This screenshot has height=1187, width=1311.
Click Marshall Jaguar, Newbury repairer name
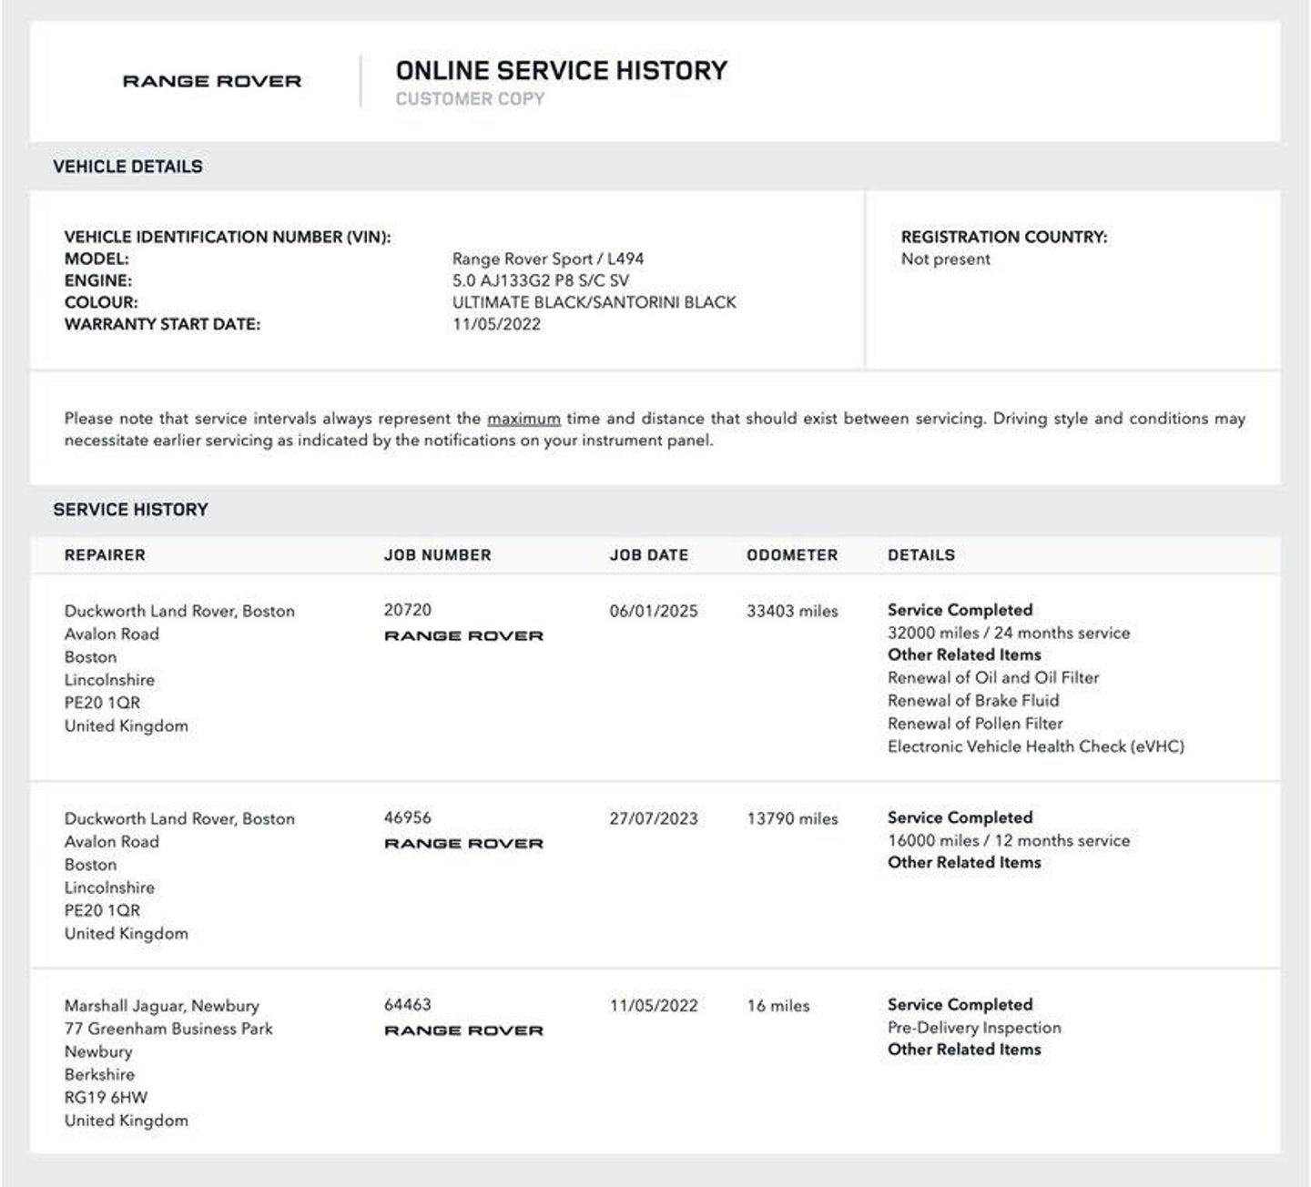point(161,1006)
